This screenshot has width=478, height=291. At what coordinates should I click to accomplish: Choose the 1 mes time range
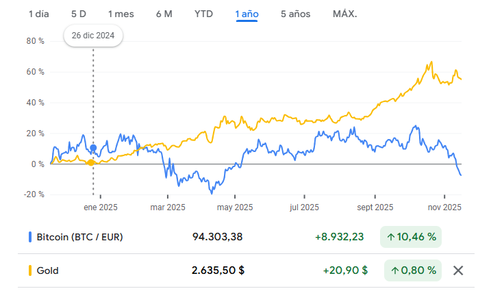point(121,14)
